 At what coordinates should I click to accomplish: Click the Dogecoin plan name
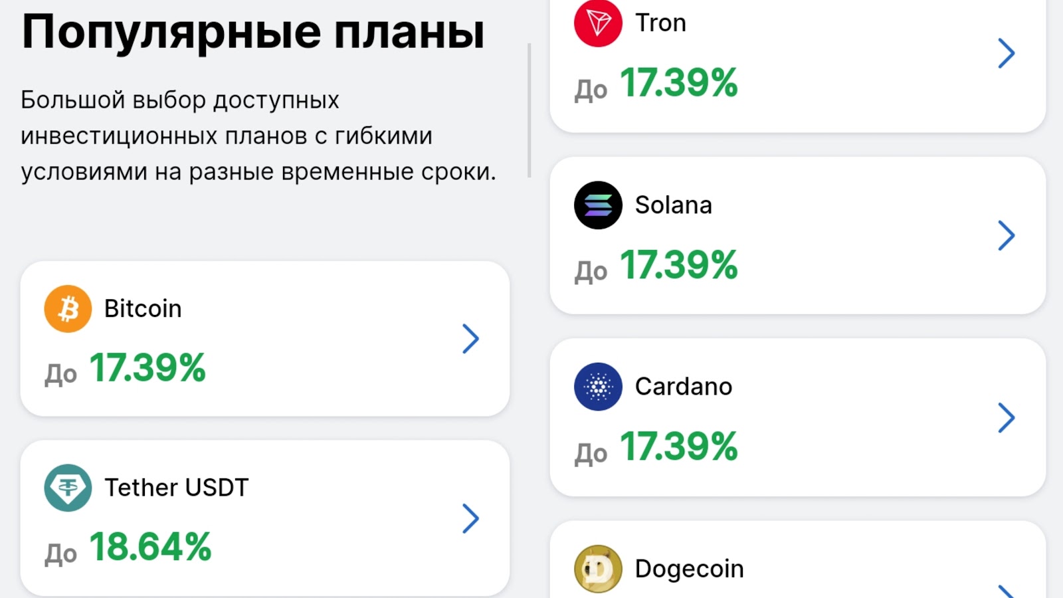click(x=689, y=569)
